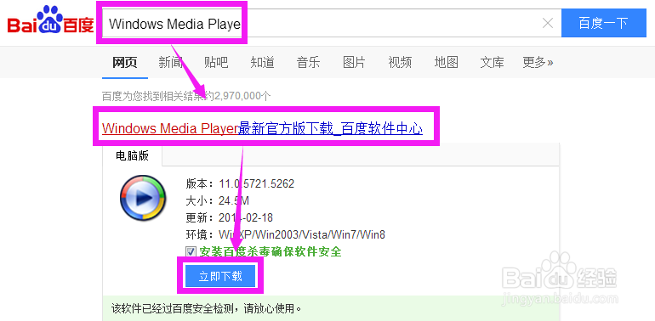
Task: Select the 电脑版 tab
Action: (132, 156)
